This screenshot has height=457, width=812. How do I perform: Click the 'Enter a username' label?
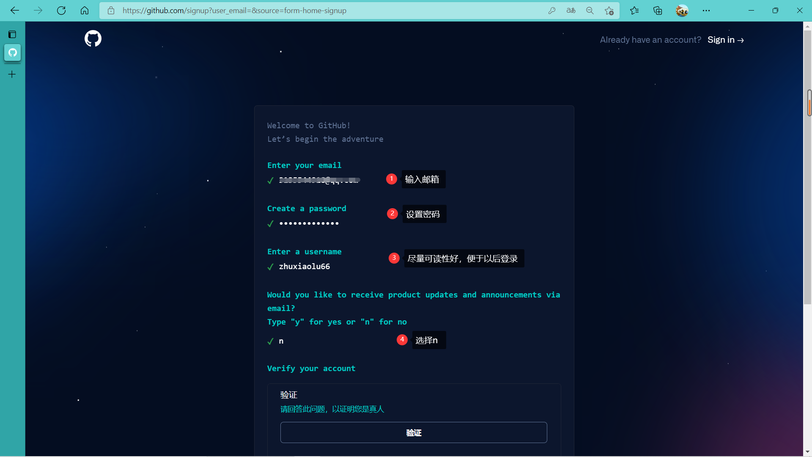pos(304,252)
